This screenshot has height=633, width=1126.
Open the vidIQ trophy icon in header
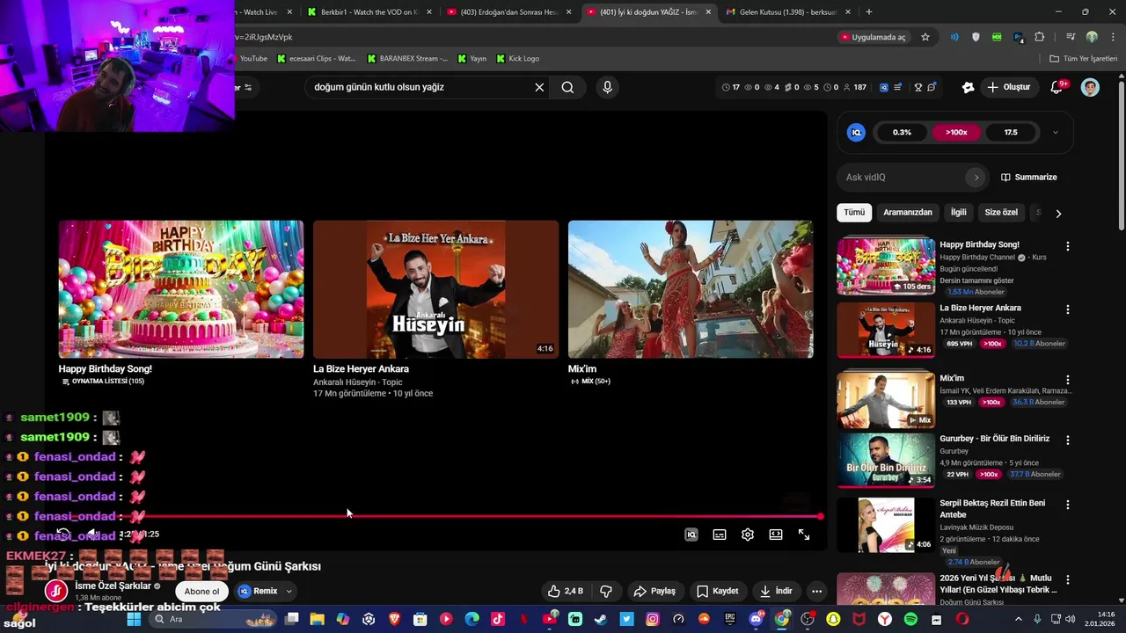(917, 87)
